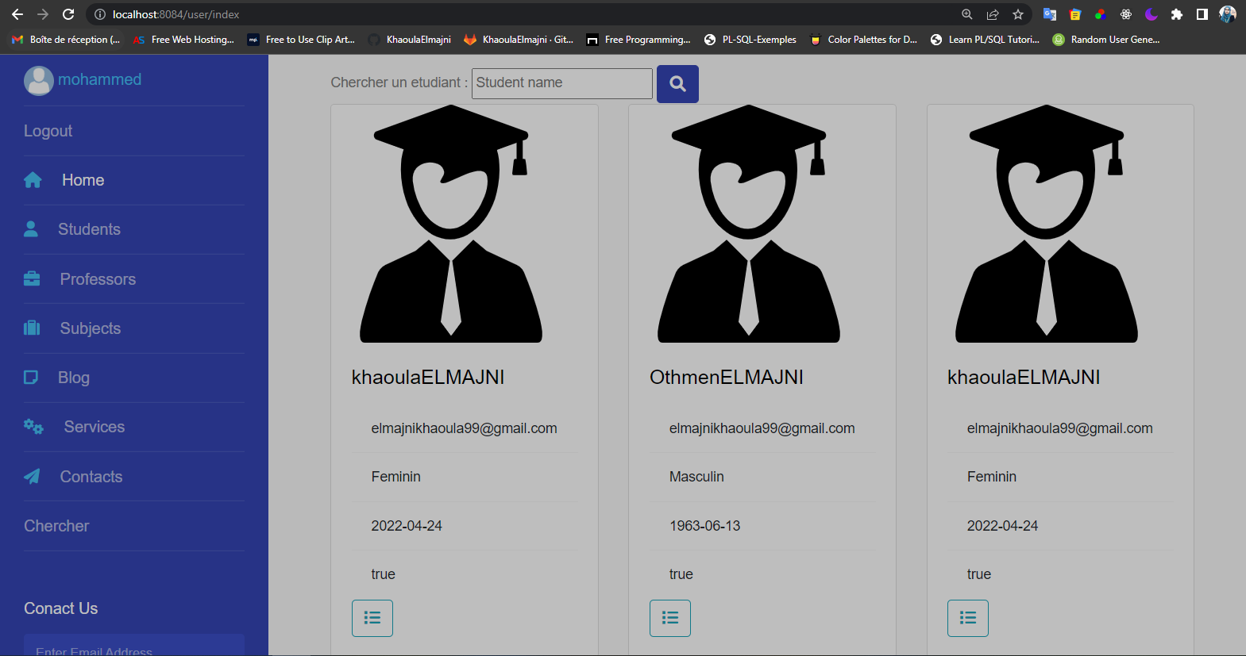Open KhaoulaElmajni GitLab bookmark
The image size is (1246, 656).
click(519, 40)
